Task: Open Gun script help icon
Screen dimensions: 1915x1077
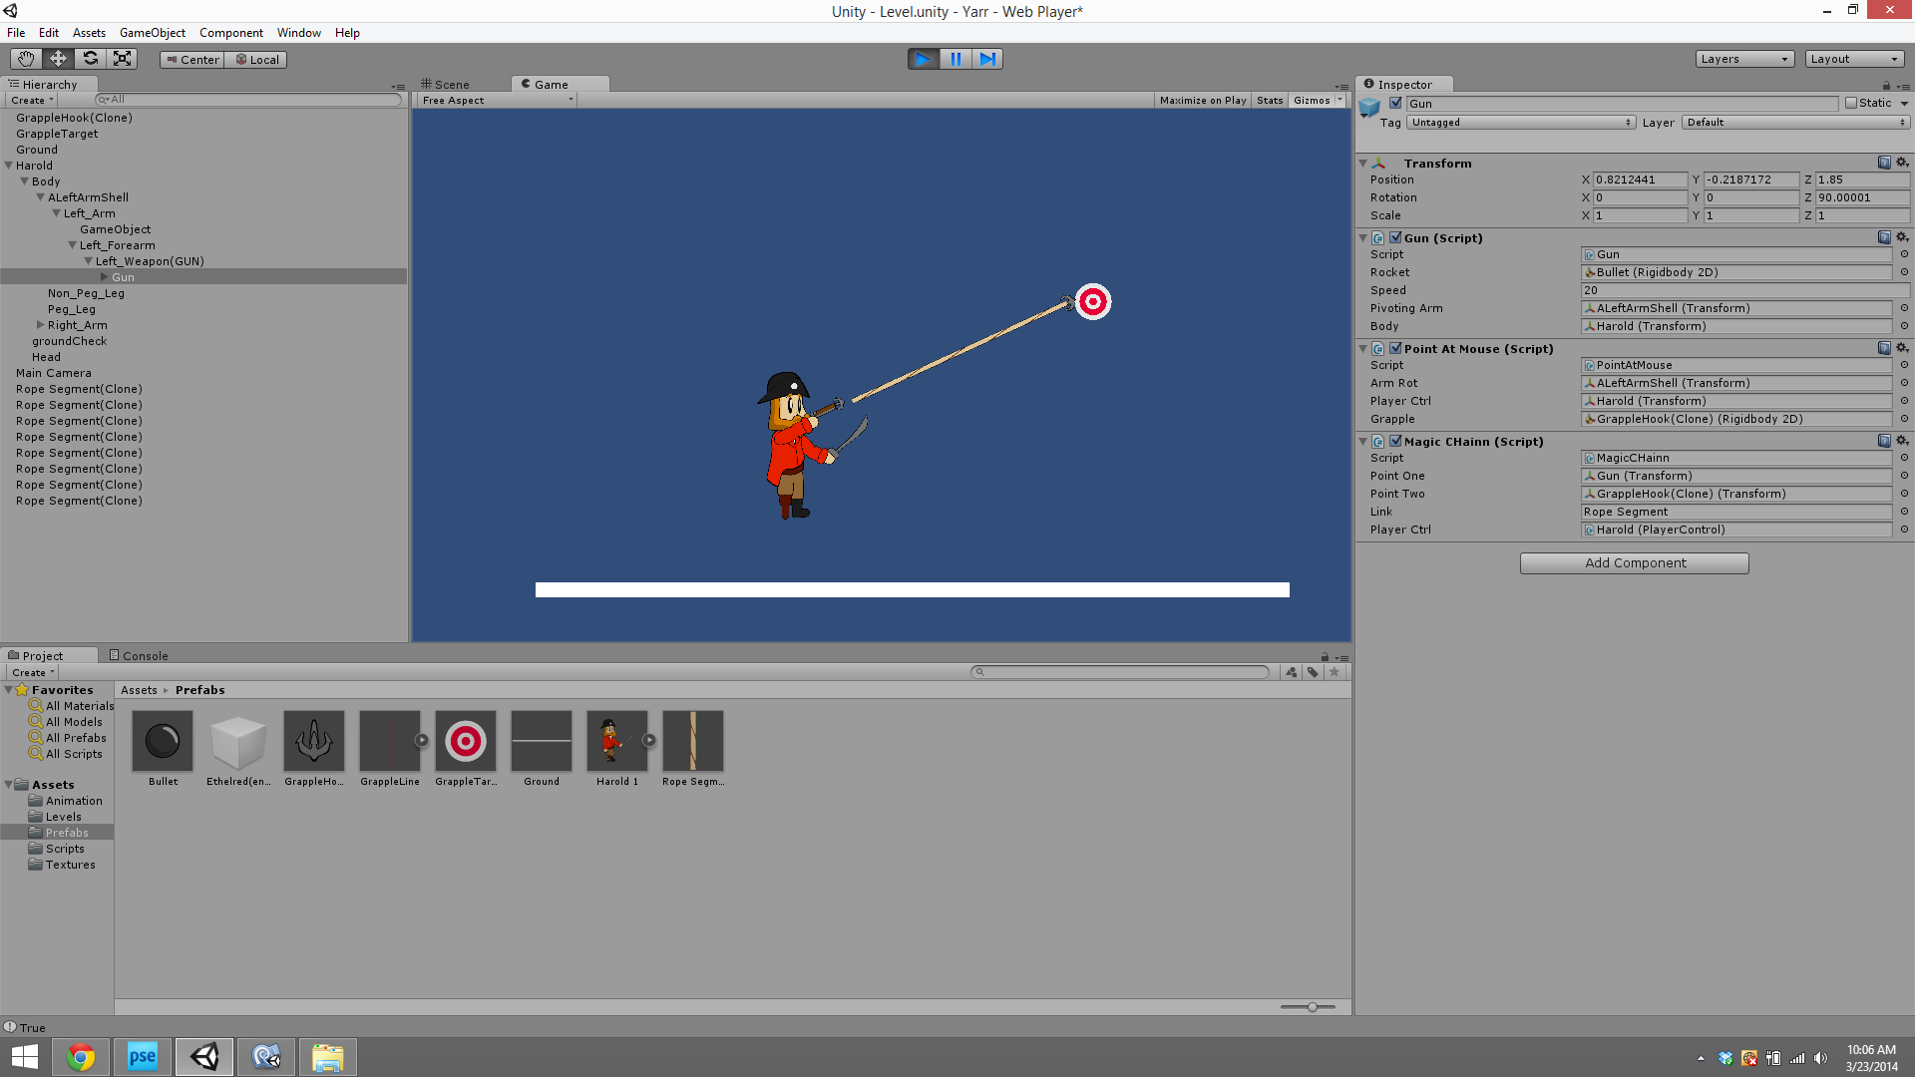Action: tap(1884, 237)
